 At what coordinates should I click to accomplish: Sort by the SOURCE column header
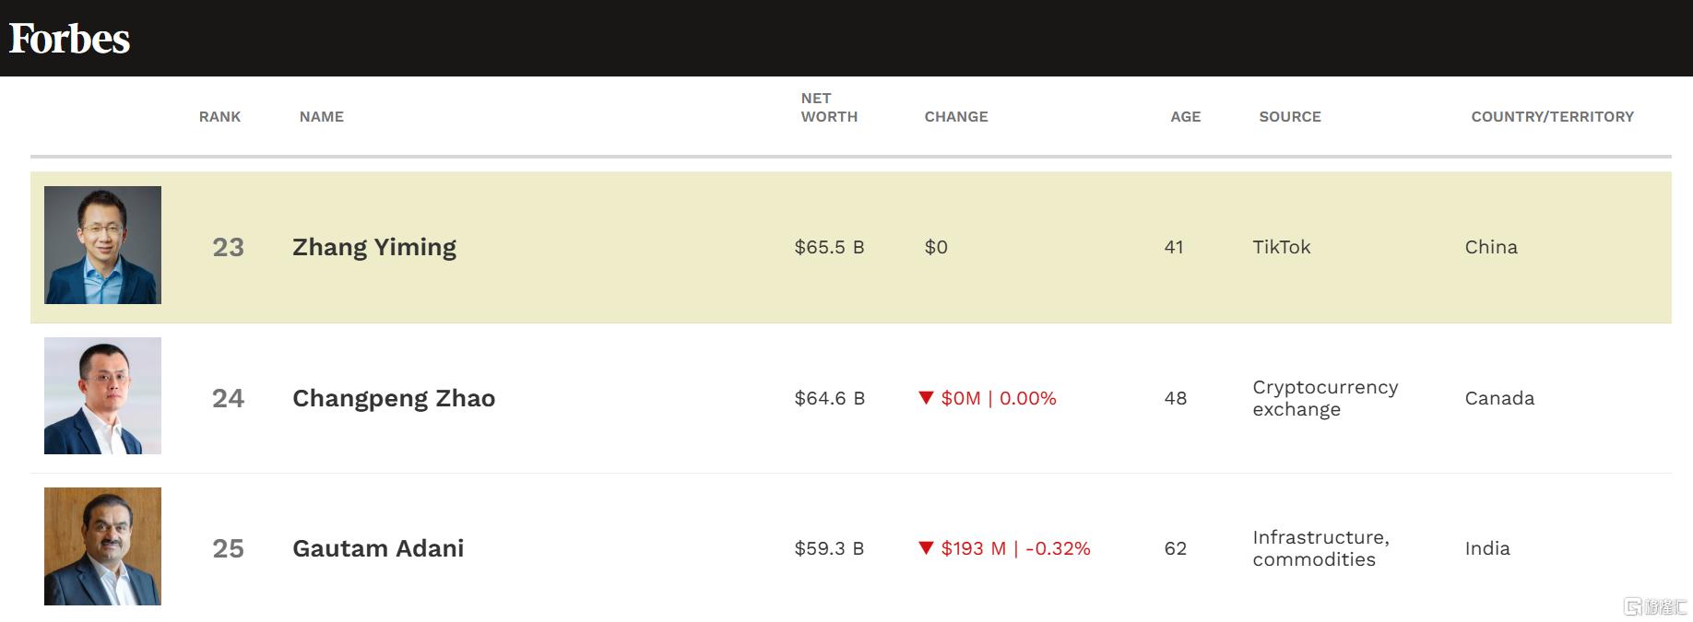click(x=1290, y=117)
